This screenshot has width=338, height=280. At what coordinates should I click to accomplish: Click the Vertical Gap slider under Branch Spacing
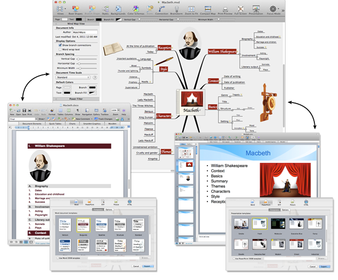[x=87, y=59]
